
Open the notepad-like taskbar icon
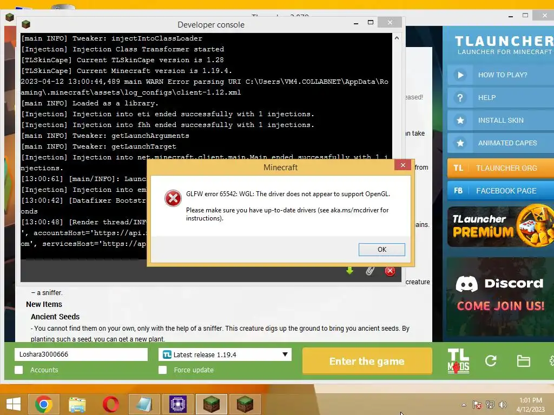tap(144, 404)
